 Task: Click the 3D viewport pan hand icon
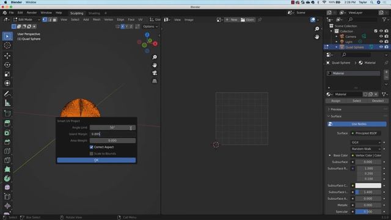pyautogui.click(x=155, y=65)
